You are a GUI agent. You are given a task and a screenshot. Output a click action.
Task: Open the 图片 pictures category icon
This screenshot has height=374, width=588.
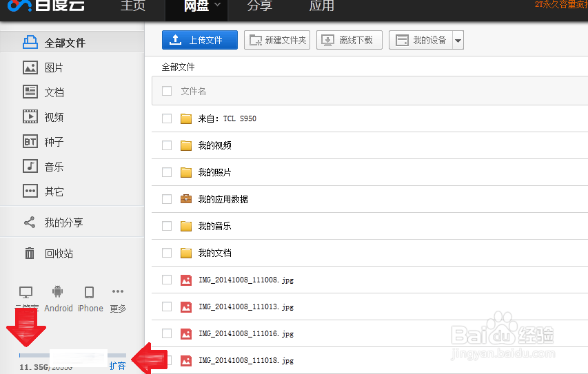tap(30, 67)
